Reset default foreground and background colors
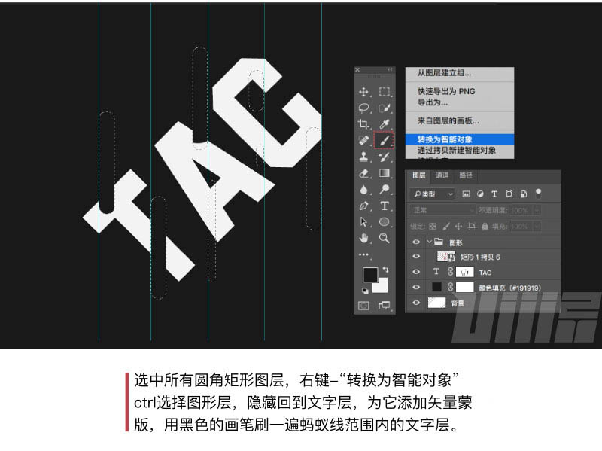This screenshot has width=602, height=451. pos(365,291)
